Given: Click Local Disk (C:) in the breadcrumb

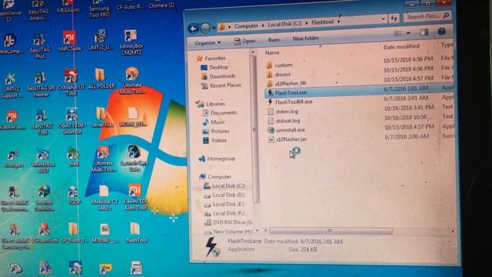Looking at the screenshot, I should tap(284, 24).
